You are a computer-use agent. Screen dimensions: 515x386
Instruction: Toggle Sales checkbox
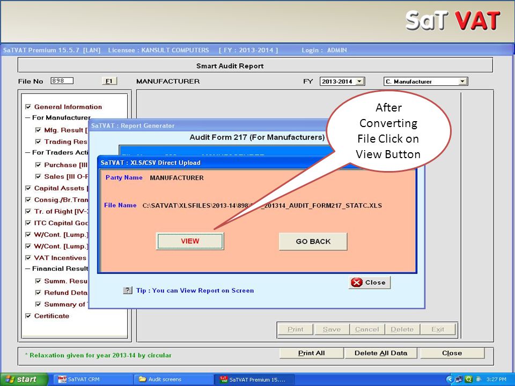38,176
